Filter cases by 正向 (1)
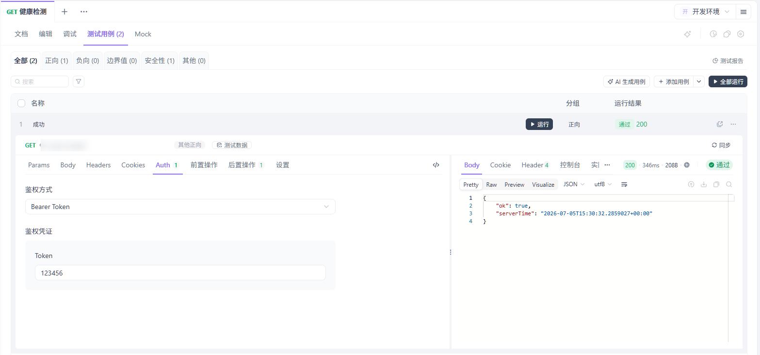This screenshot has width=760, height=355. point(57,61)
